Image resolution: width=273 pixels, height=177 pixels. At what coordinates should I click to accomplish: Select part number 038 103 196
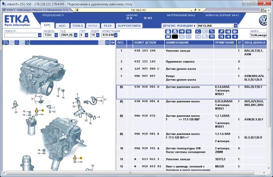tap(145, 51)
